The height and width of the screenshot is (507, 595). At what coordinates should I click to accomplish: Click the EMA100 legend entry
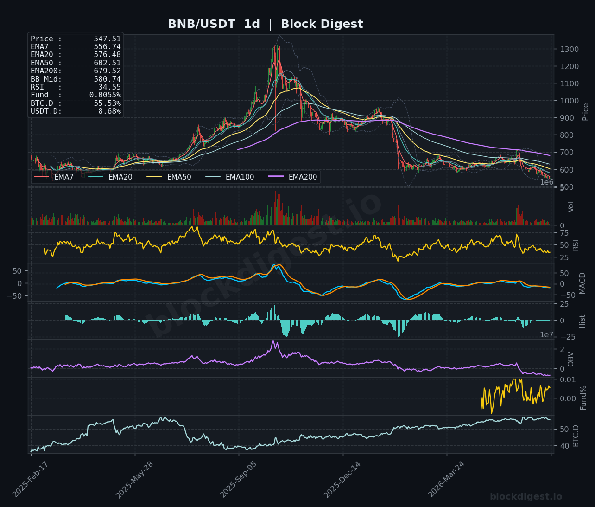tap(229, 177)
